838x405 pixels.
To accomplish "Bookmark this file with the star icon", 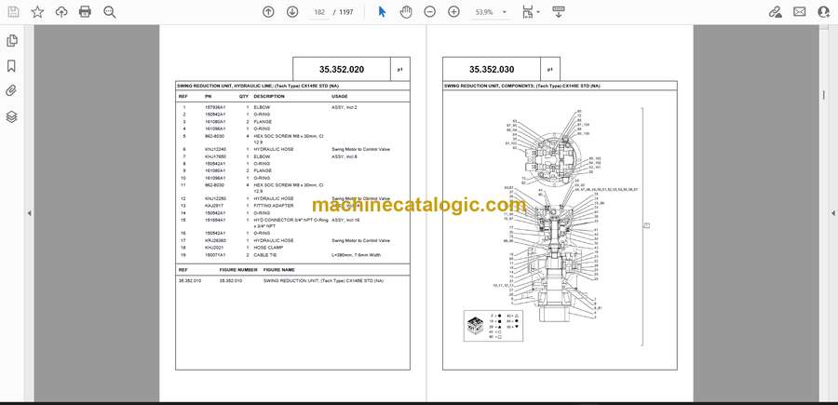I will point(37,12).
